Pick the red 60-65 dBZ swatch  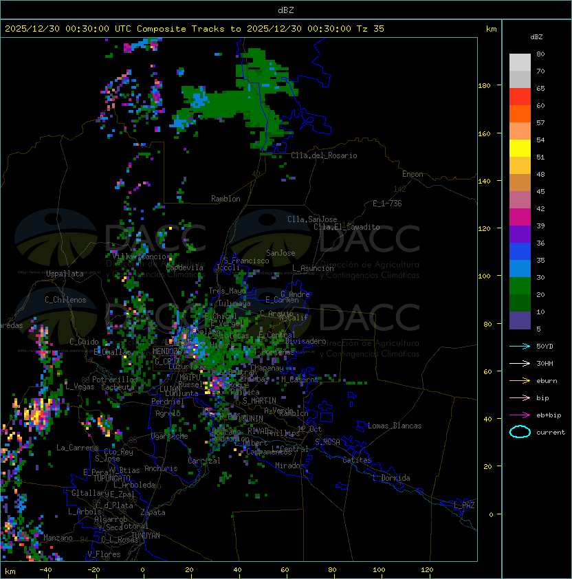tap(520, 96)
